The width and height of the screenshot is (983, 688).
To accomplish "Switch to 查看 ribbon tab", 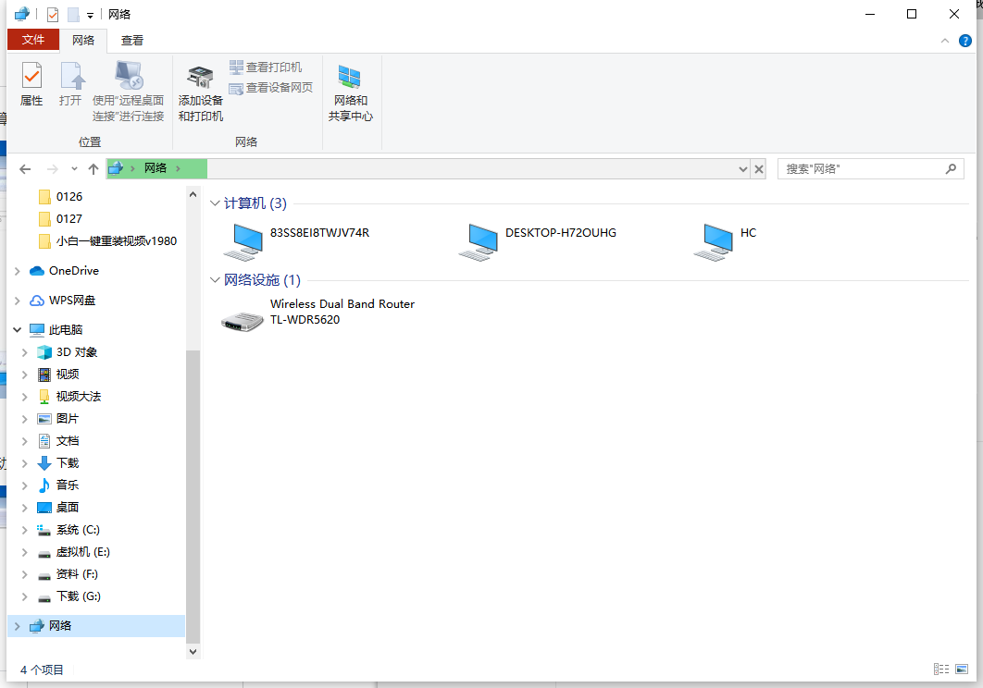I will click(x=132, y=40).
